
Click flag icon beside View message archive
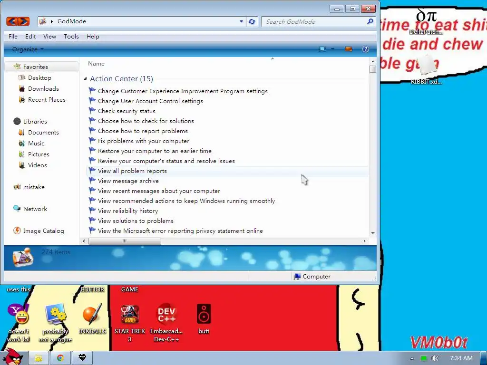92,181
